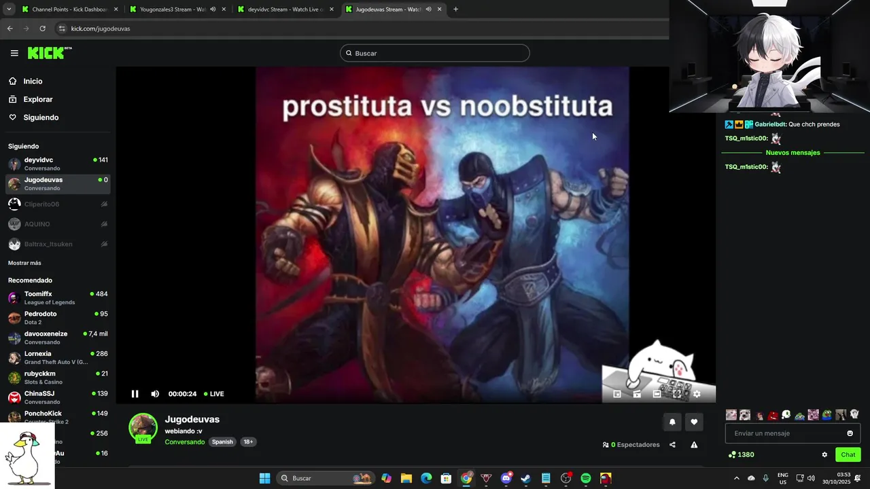Expand following list with Mostrar más
This screenshot has height=489, width=870.
(24, 263)
